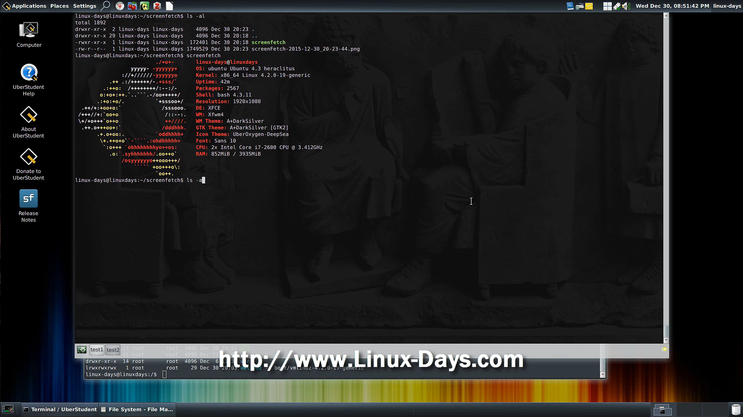743x417 pixels.
Task: Switch to the test2 terminal tab
Action: (113, 350)
